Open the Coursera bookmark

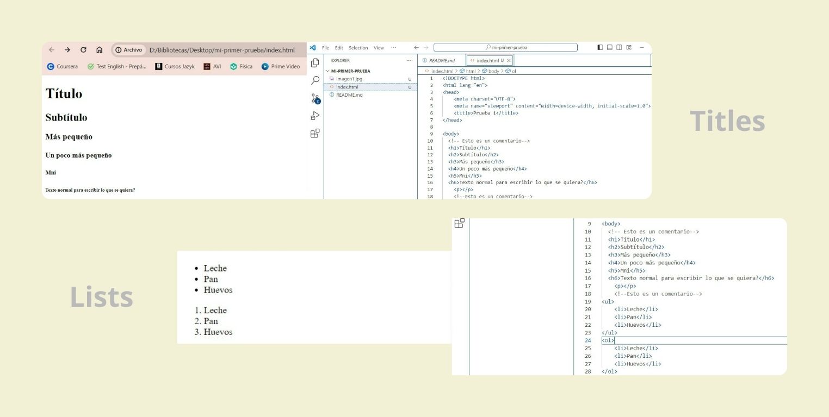pyautogui.click(x=63, y=66)
